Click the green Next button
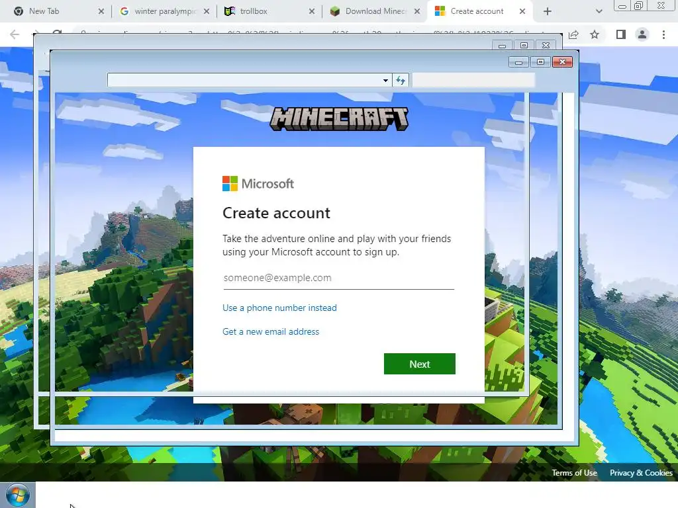The width and height of the screenshot is (678, 508). point(419,364)
